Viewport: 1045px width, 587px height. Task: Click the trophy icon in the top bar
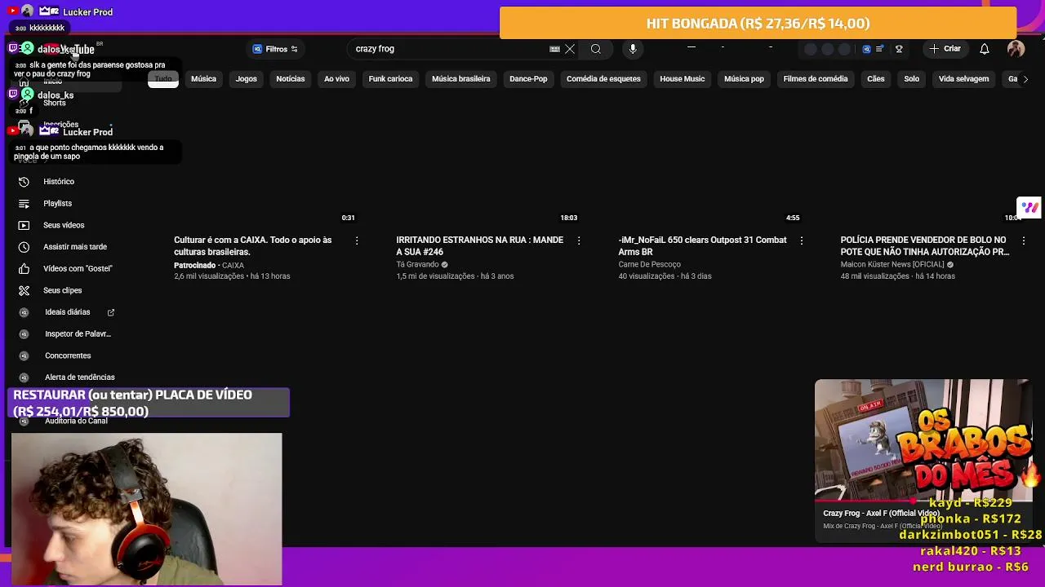pyautogui.click(x=899, y=49)
